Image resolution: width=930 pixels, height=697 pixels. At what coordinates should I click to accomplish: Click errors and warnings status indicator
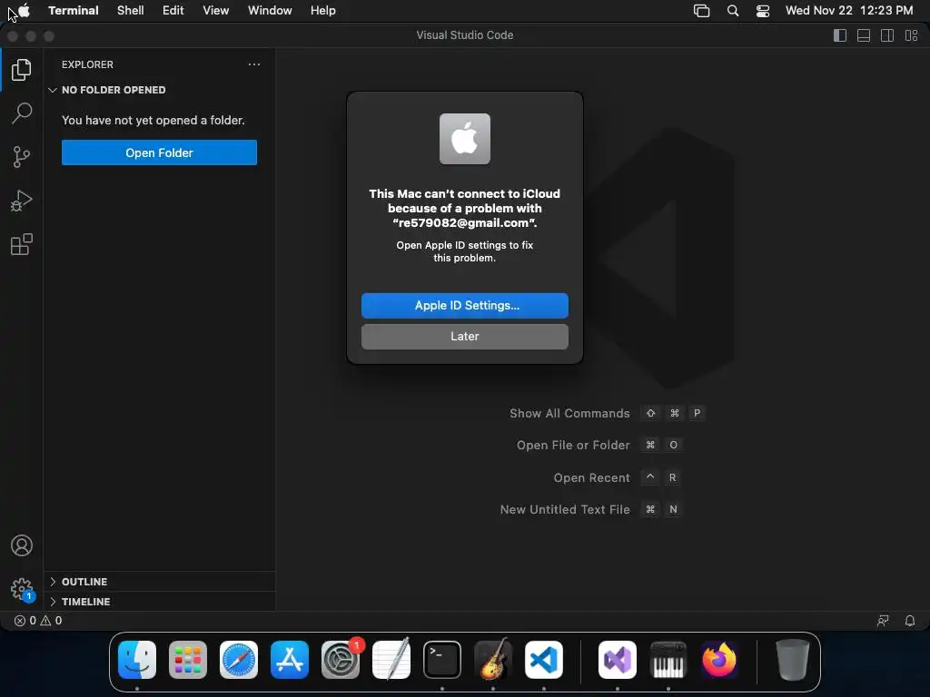(38, 621)
